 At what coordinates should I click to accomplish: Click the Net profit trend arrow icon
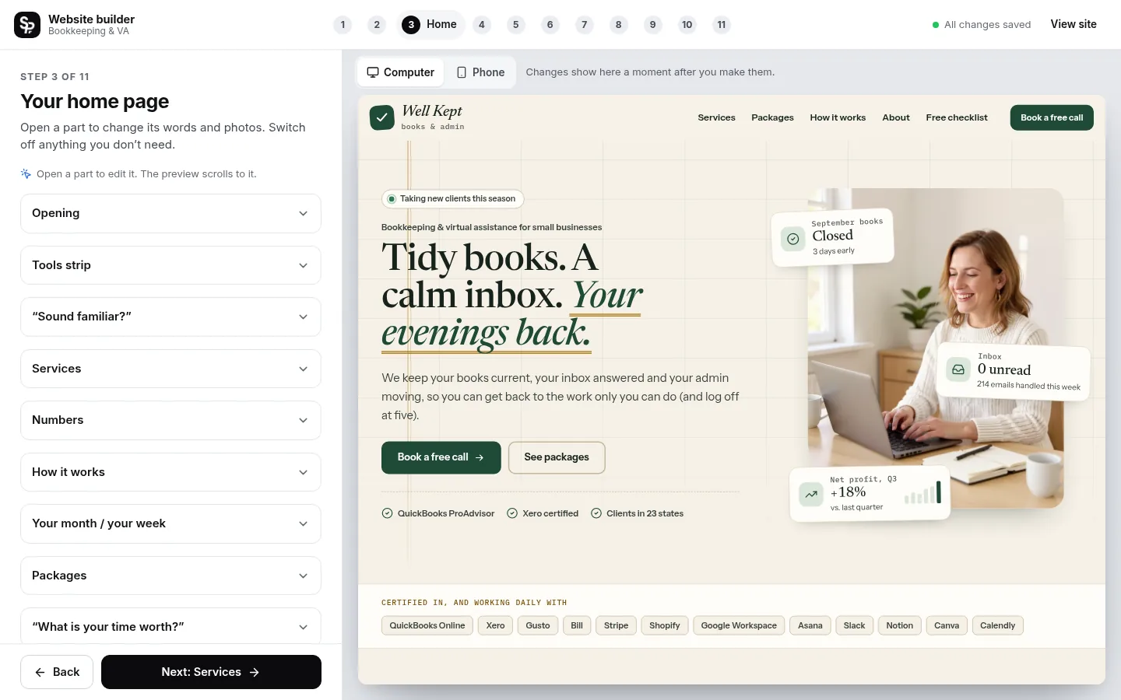811,494
